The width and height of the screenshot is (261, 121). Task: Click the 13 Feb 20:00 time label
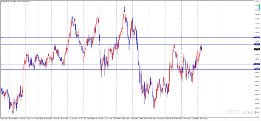(152, 119)
